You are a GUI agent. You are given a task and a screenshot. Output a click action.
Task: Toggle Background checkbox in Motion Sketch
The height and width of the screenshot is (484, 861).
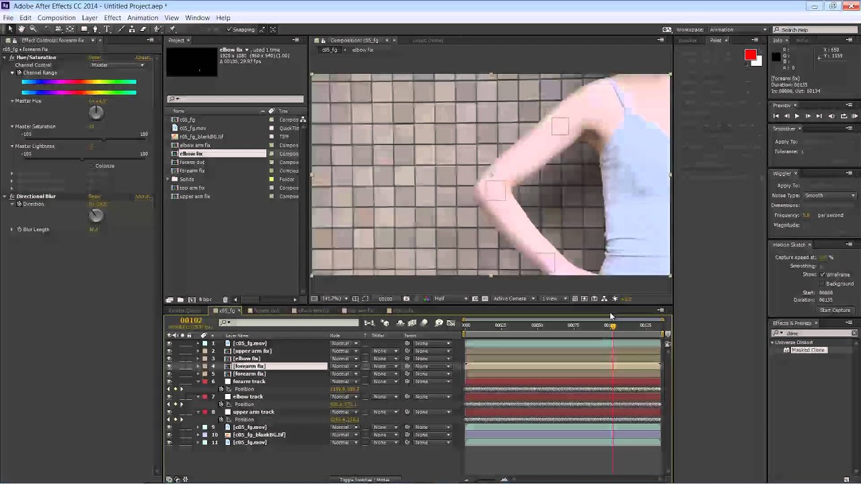pos(822,284)
